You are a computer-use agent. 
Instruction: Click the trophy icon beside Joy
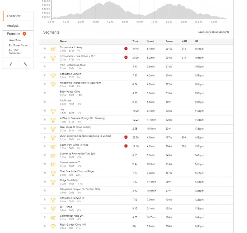pos(53,111)
